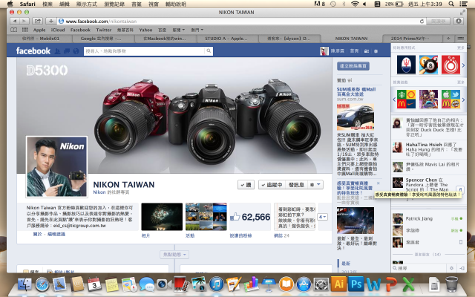Open Safari's Share button
The width and height of the screenshot is (475, 297).
37,22
